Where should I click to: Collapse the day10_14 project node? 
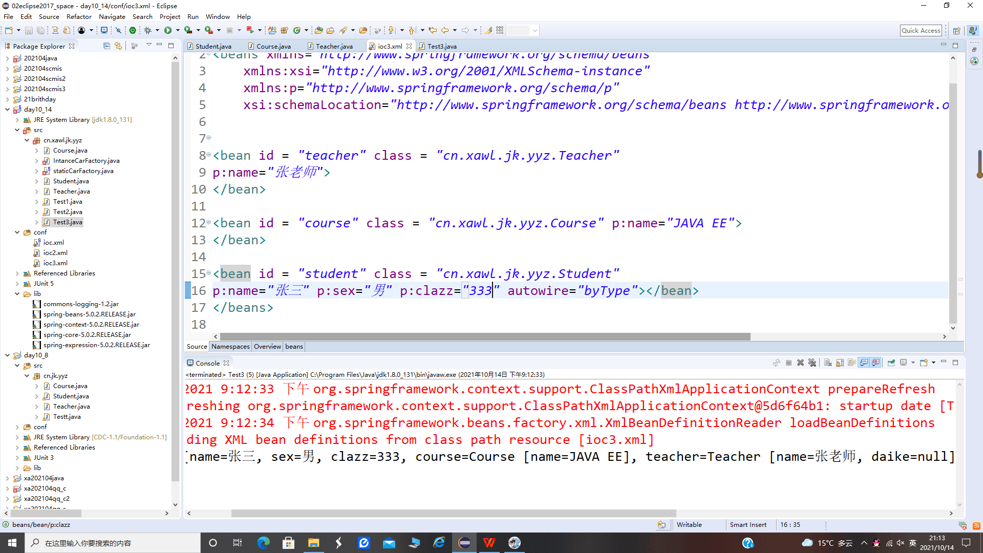[x=7, y=109]
